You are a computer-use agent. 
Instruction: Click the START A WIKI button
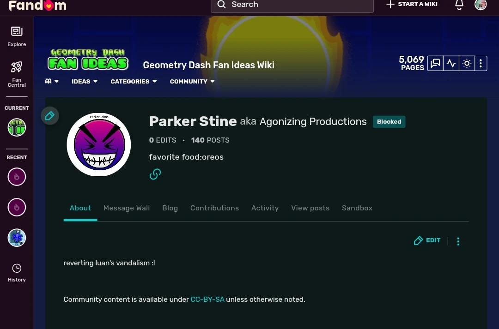[411, 5]
